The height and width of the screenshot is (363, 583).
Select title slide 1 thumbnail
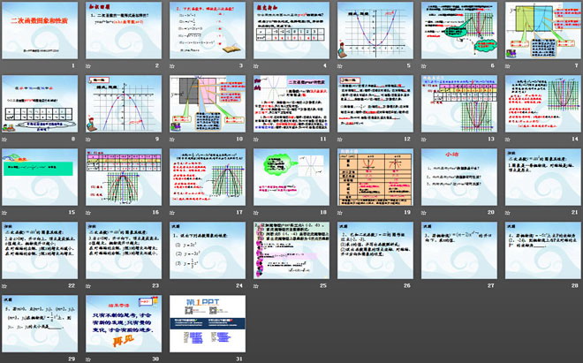pyautogui.click(x=38, y=30)
